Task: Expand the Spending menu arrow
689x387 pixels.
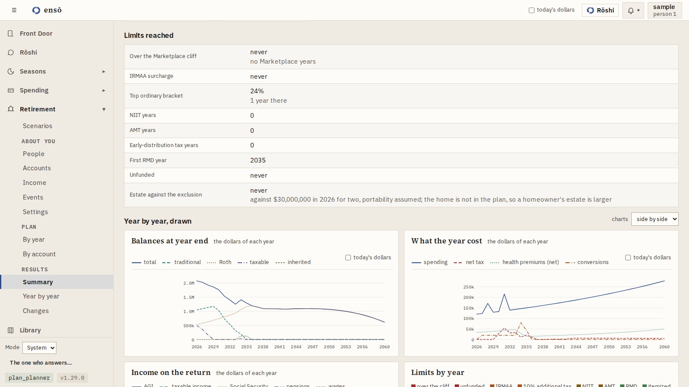Action: pyautogui.click(x=104, y=90)
